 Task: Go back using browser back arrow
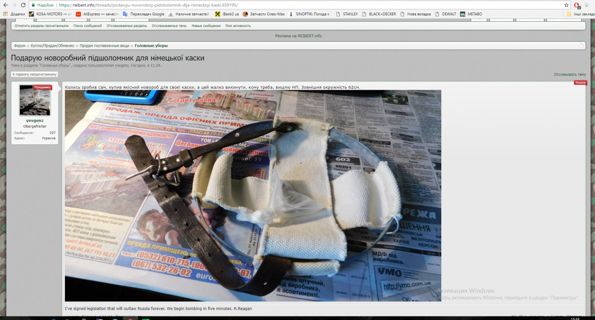pos(5,5)
